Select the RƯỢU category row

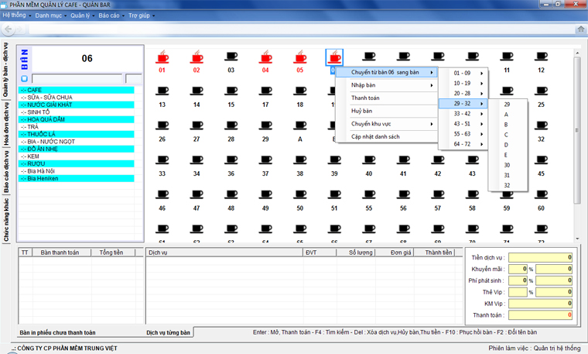pos(76,163)
